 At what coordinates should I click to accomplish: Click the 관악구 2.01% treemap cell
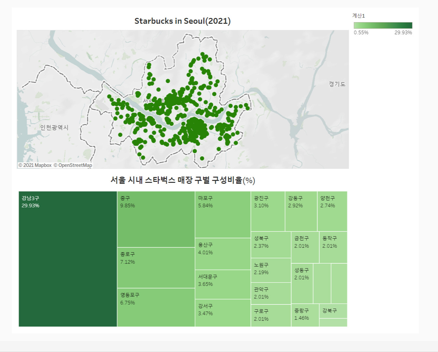(x=271, y=293)
